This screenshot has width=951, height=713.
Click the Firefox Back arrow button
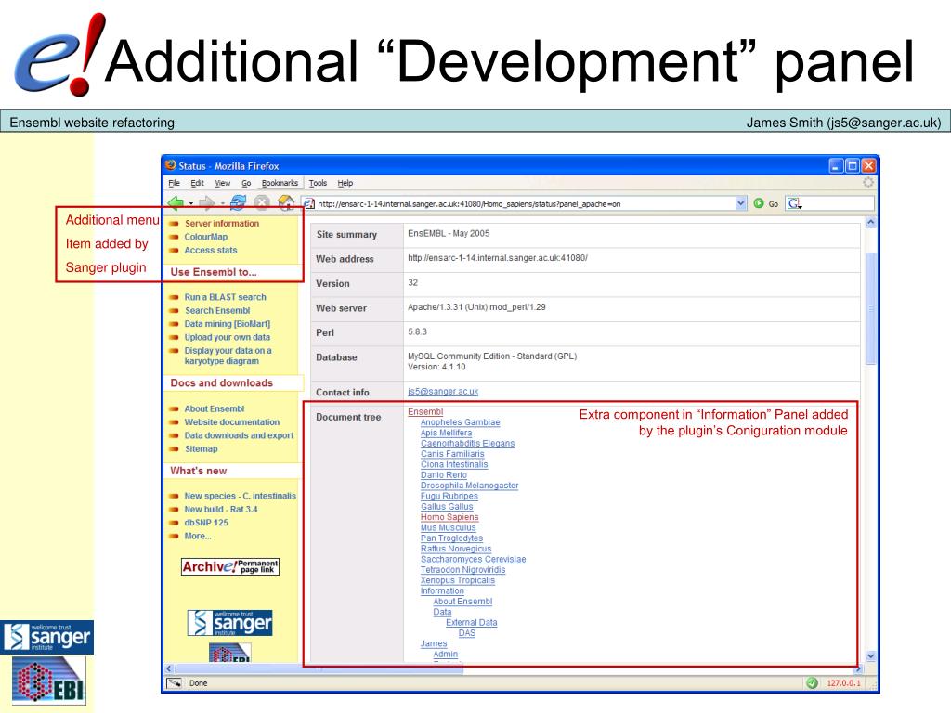point(176,203)
